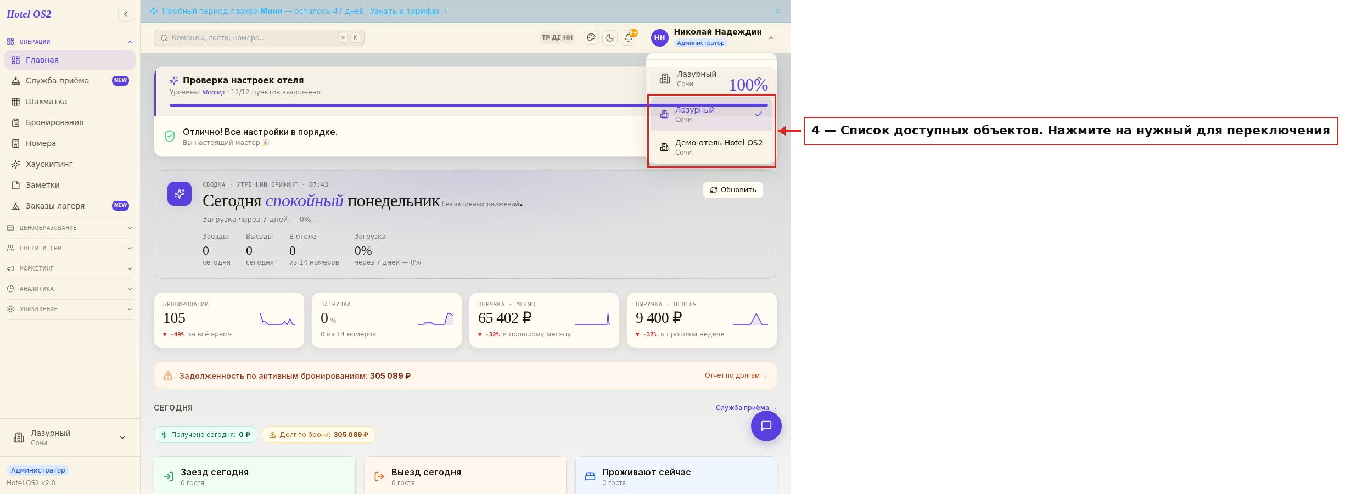
Task: Dismiss the trial period banner
Action: [x=777, y=11]
